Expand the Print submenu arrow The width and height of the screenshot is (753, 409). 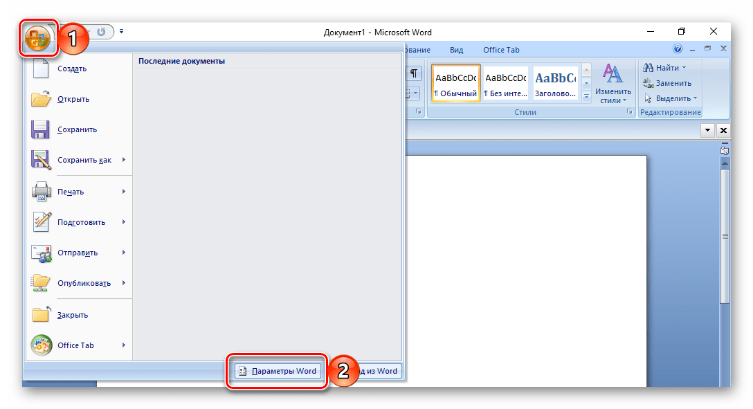124,191
